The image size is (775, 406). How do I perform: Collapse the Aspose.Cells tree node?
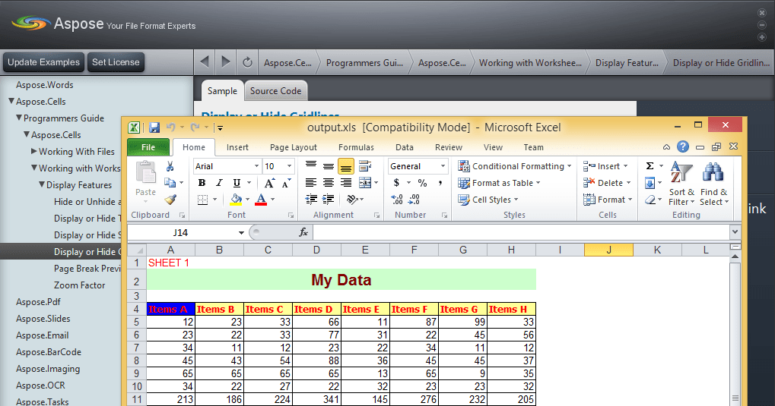(11, 102)
